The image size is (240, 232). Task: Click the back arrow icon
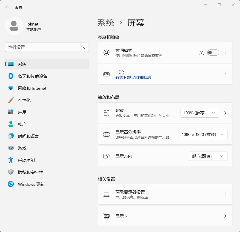click(x=7, y=7)
